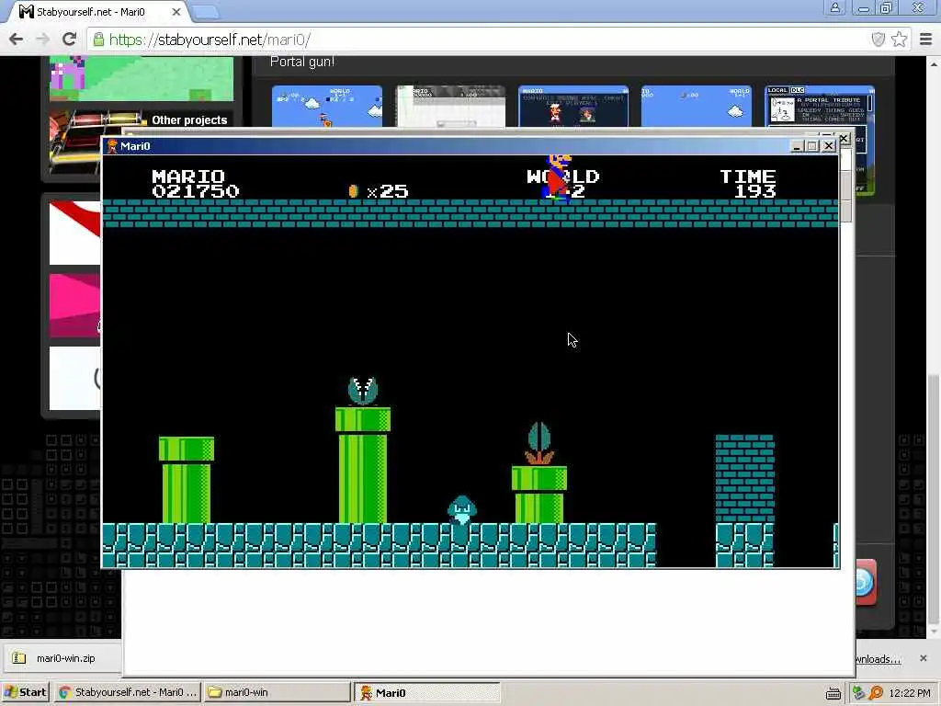This screenshot has width=941, height=706.
Task: Close the Mari0 game window
Action: pos(829,146)
